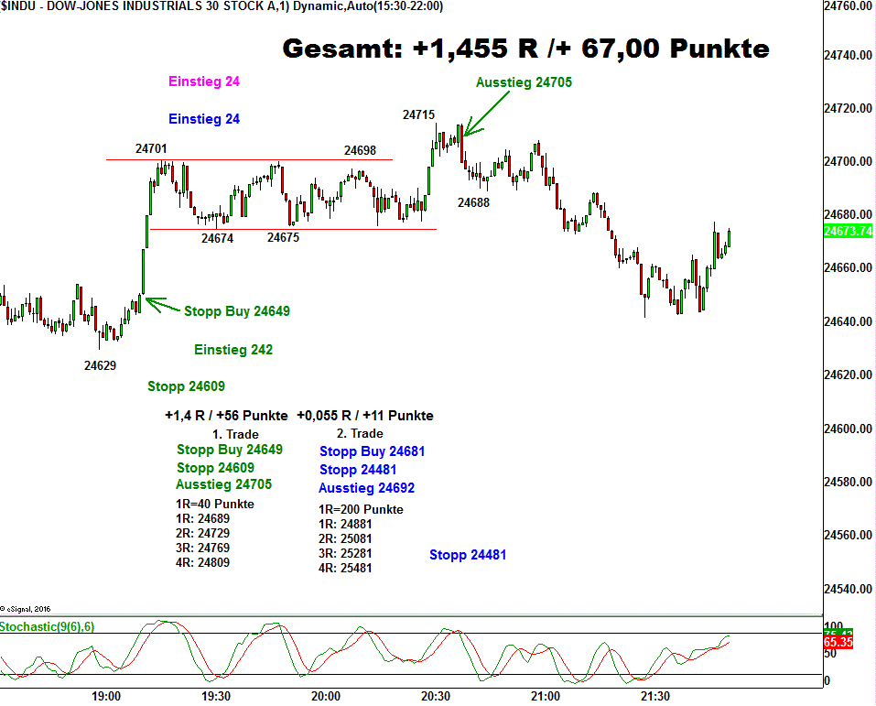Click the 1. Trade heading
This screenshot has height=706, width=876.
click(x=235, y=433)
